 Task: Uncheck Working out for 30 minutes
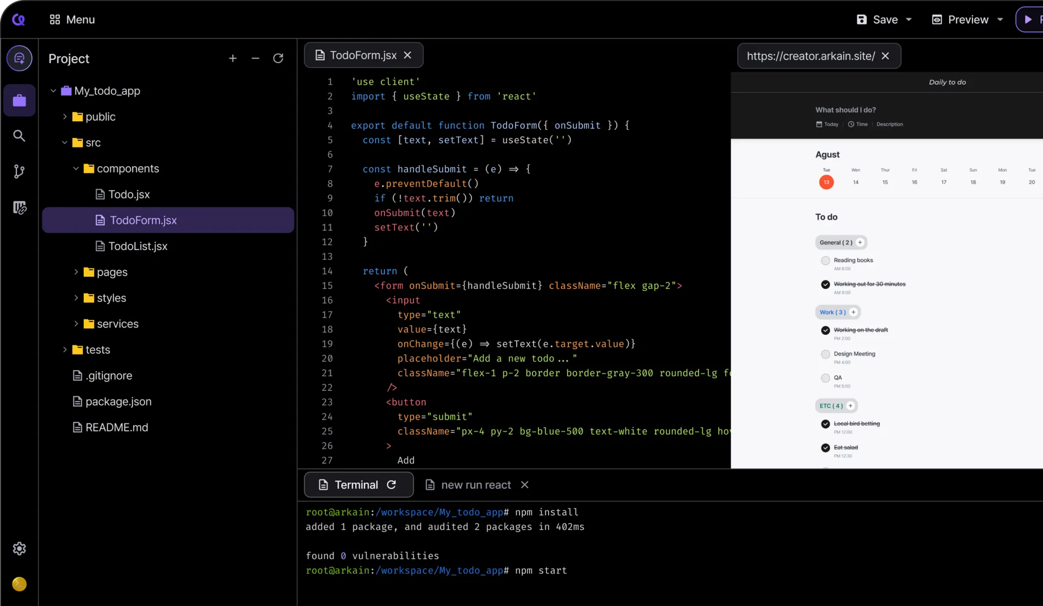click(825, 284)
